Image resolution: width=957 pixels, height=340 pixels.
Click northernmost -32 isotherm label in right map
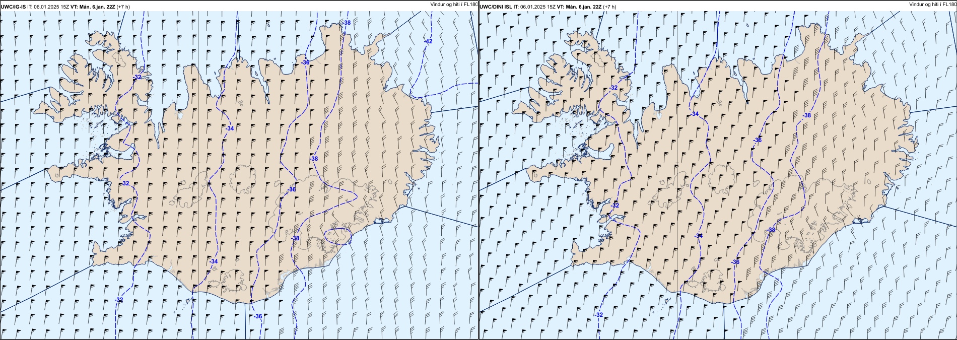[x=613, y=88]
